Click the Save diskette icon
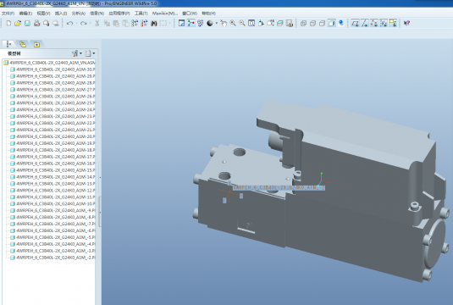Image resolution: width=453 pixels, height=305 pixels. (27, 23)
